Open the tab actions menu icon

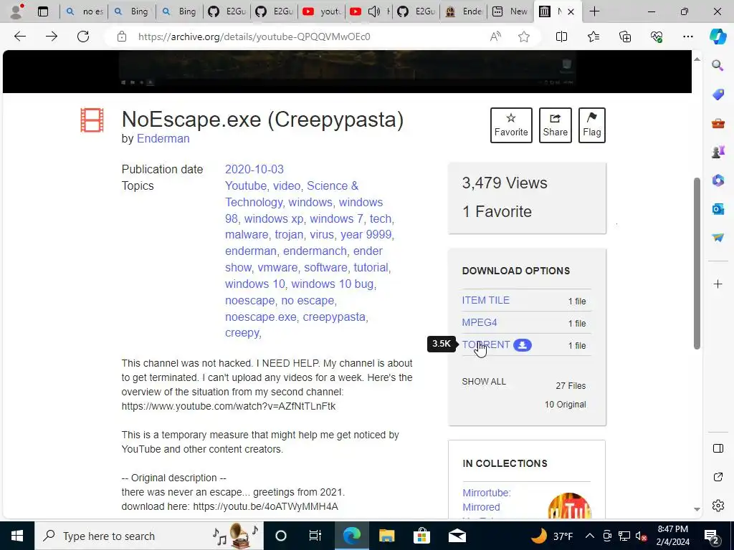(x=43, y=11)
